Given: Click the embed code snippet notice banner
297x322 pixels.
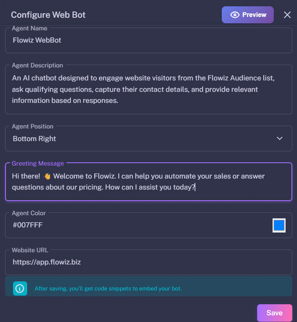Looking at the screenshot, I should tap(148, 288).
